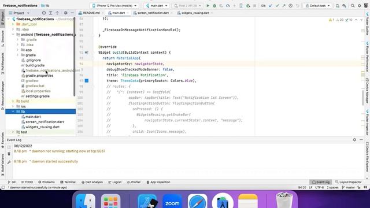Expand the build folder
Image resolution: width=370 pixels, height=208 pixels.
click(13, 101)
